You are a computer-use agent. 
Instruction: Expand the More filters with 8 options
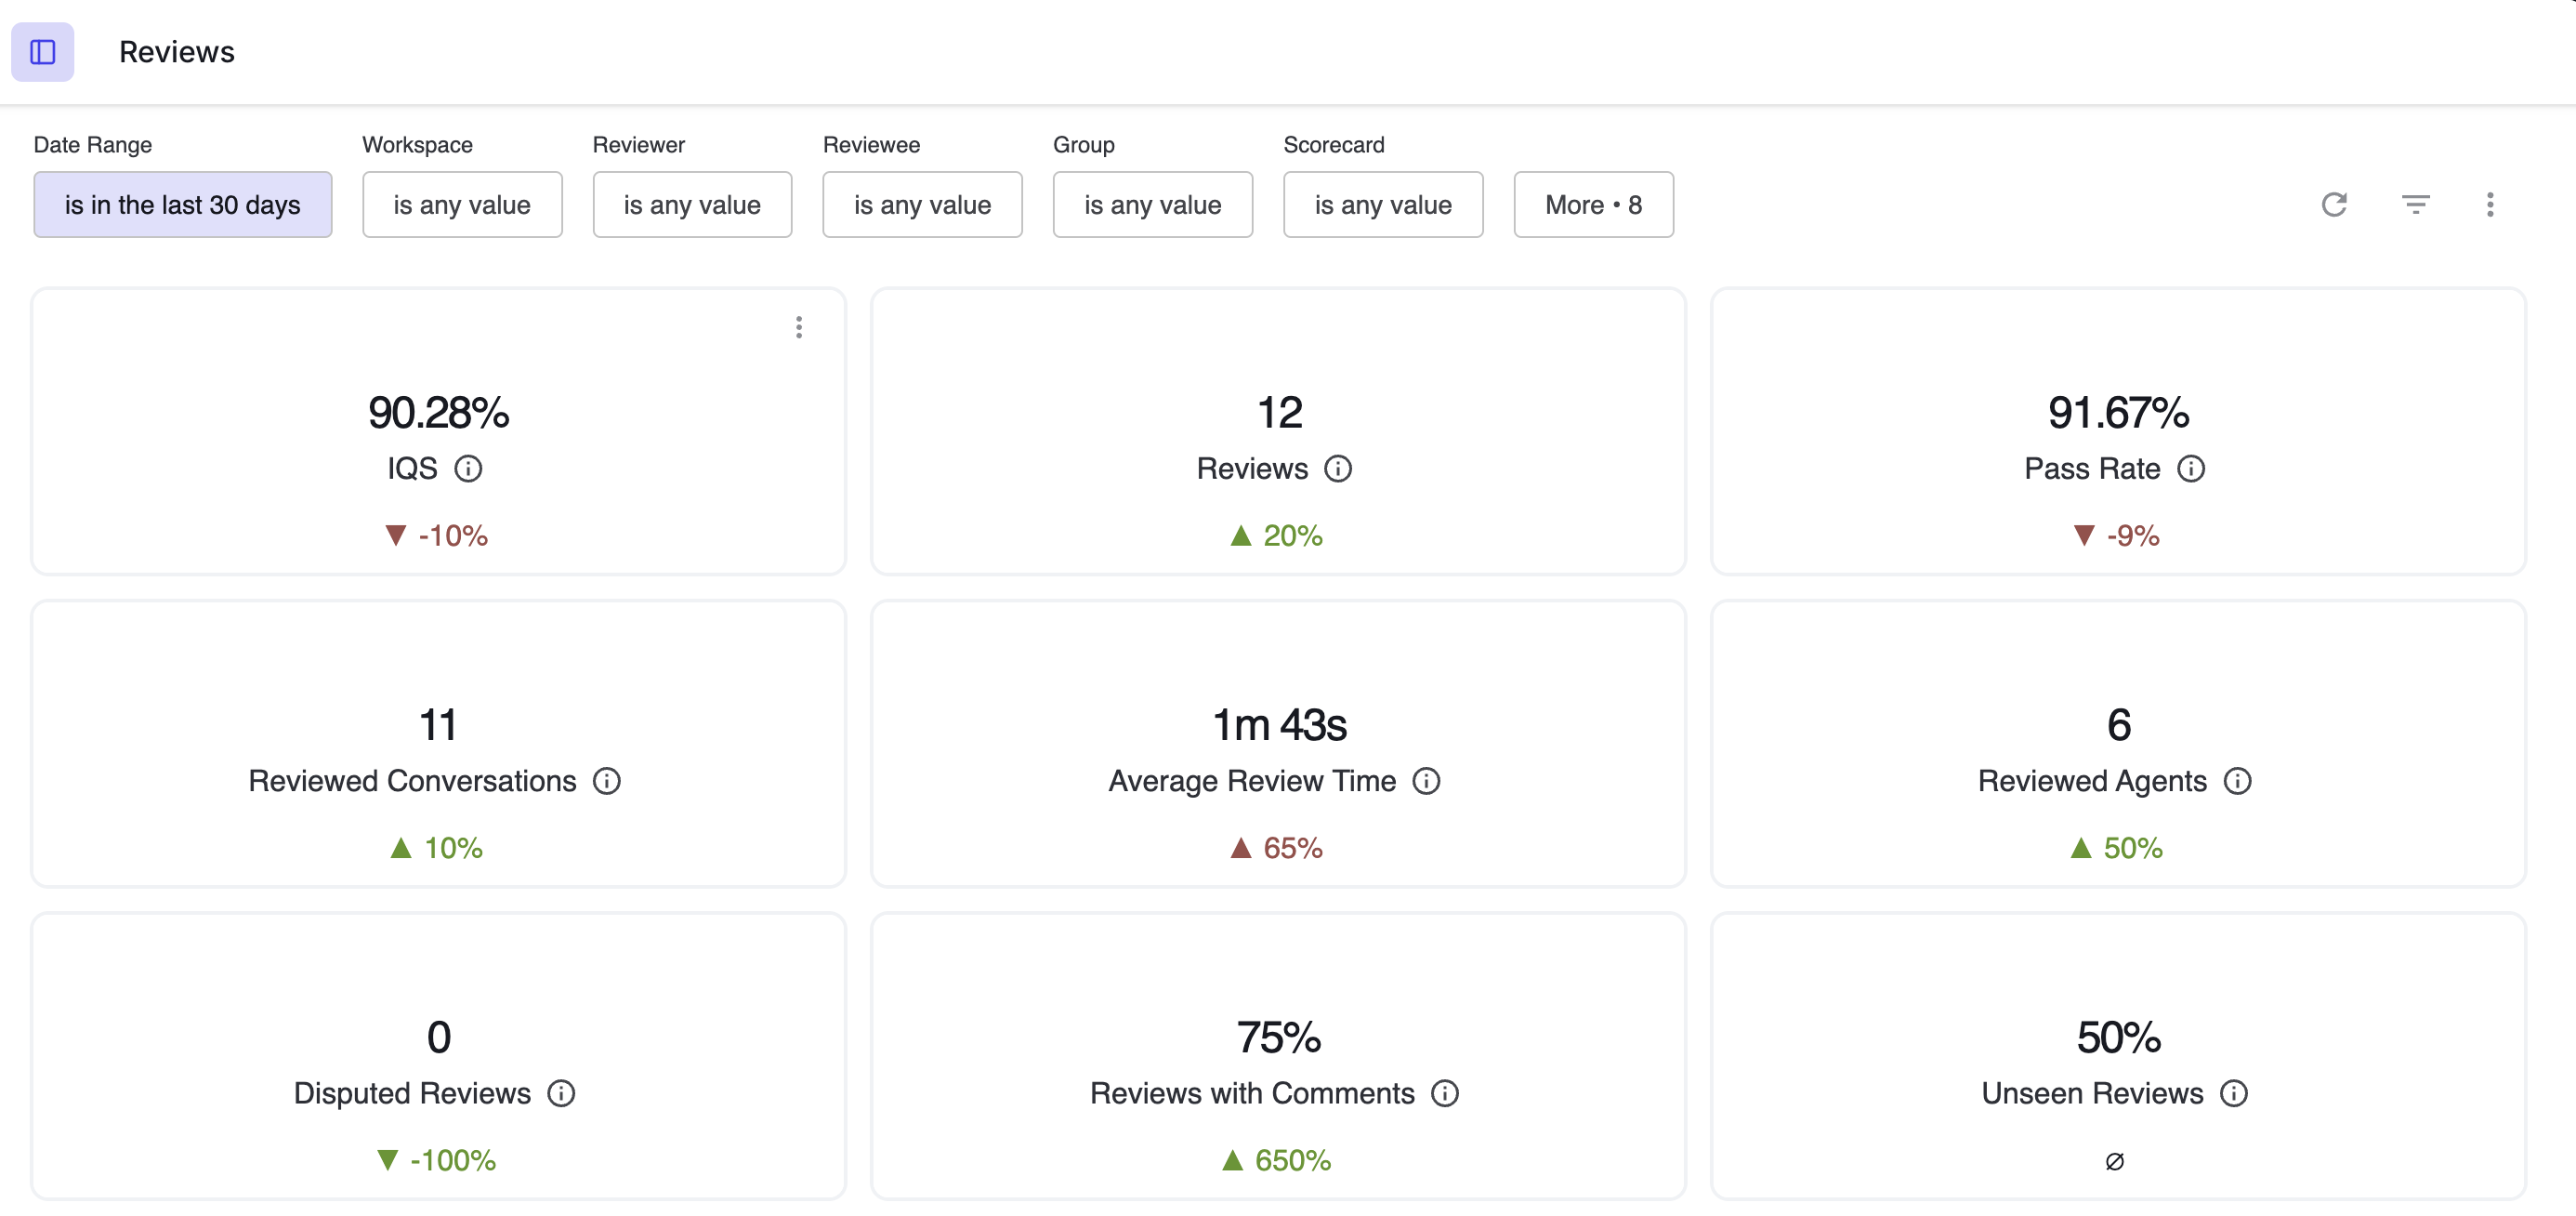click(x=1589, y=204)
